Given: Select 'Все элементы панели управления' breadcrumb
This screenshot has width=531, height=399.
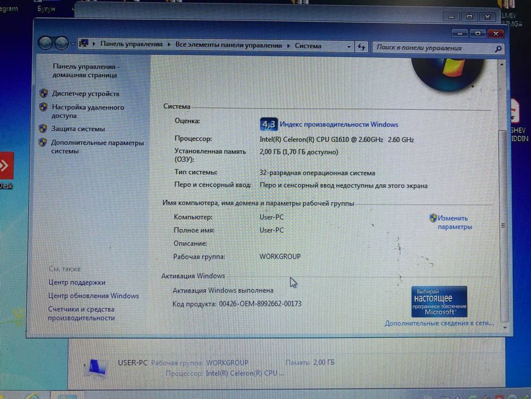Looking at the screenshot, I should click(228, 45).
